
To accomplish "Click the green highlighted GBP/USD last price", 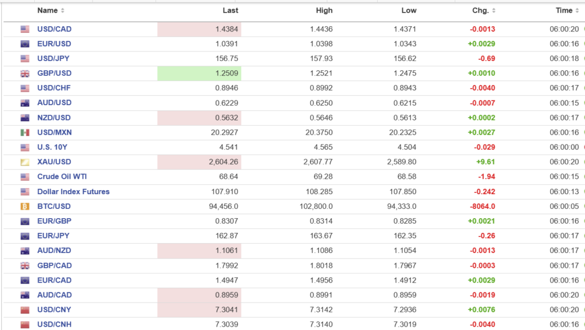I will [x=226, y=74].
